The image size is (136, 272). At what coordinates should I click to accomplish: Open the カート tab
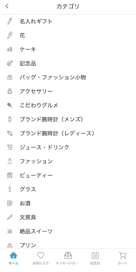point(122,258)
